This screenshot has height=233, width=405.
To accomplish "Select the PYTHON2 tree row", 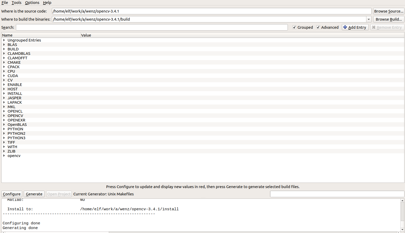I will point(203,133).
